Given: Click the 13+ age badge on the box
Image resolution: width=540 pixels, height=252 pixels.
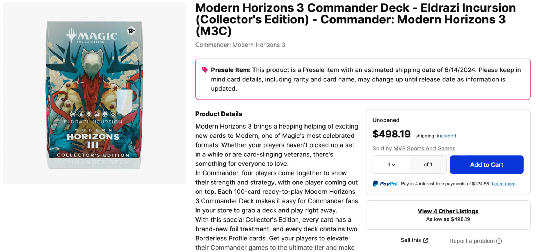Looking at the screenshot, I should click(131, 31).
